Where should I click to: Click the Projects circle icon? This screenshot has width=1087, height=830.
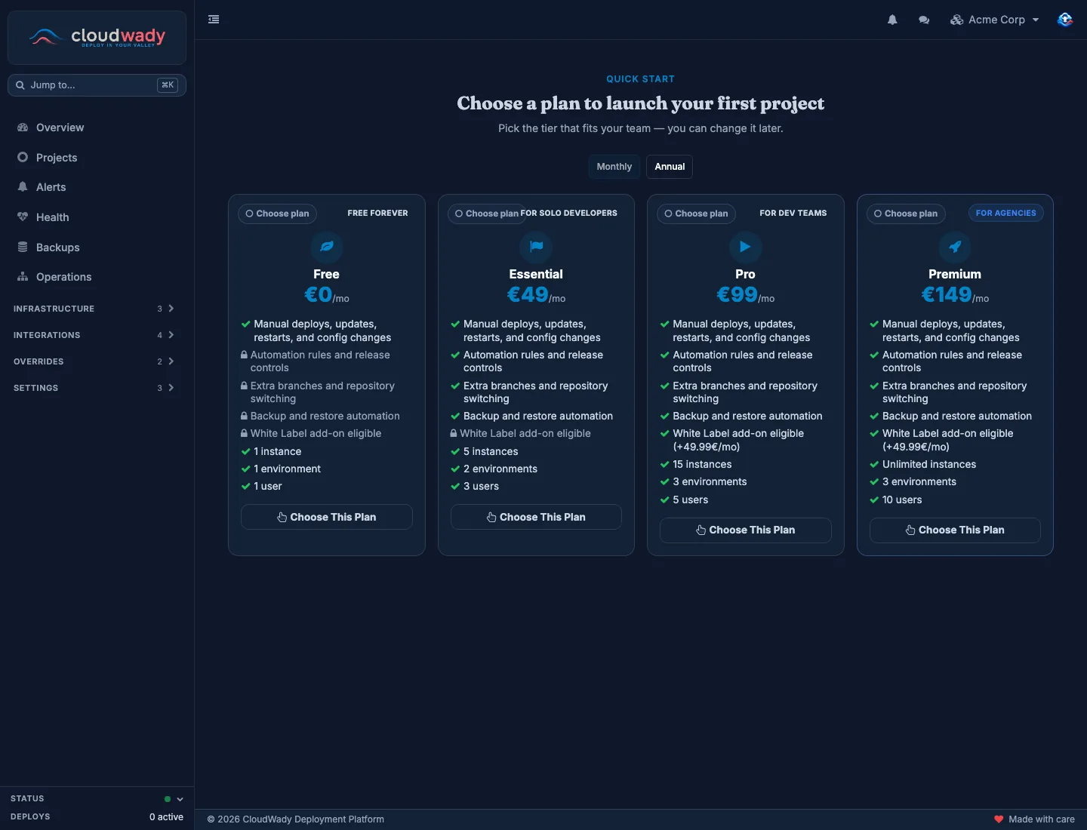(x=23, y=157)
